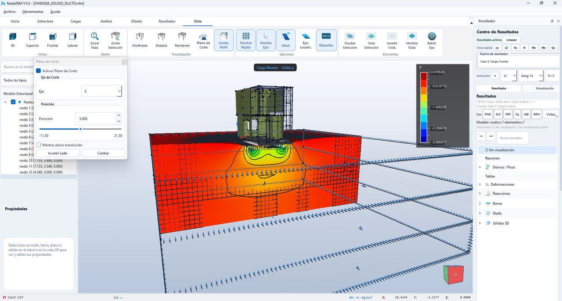Open the Plano de Corte tool

[x=203, y=40]
